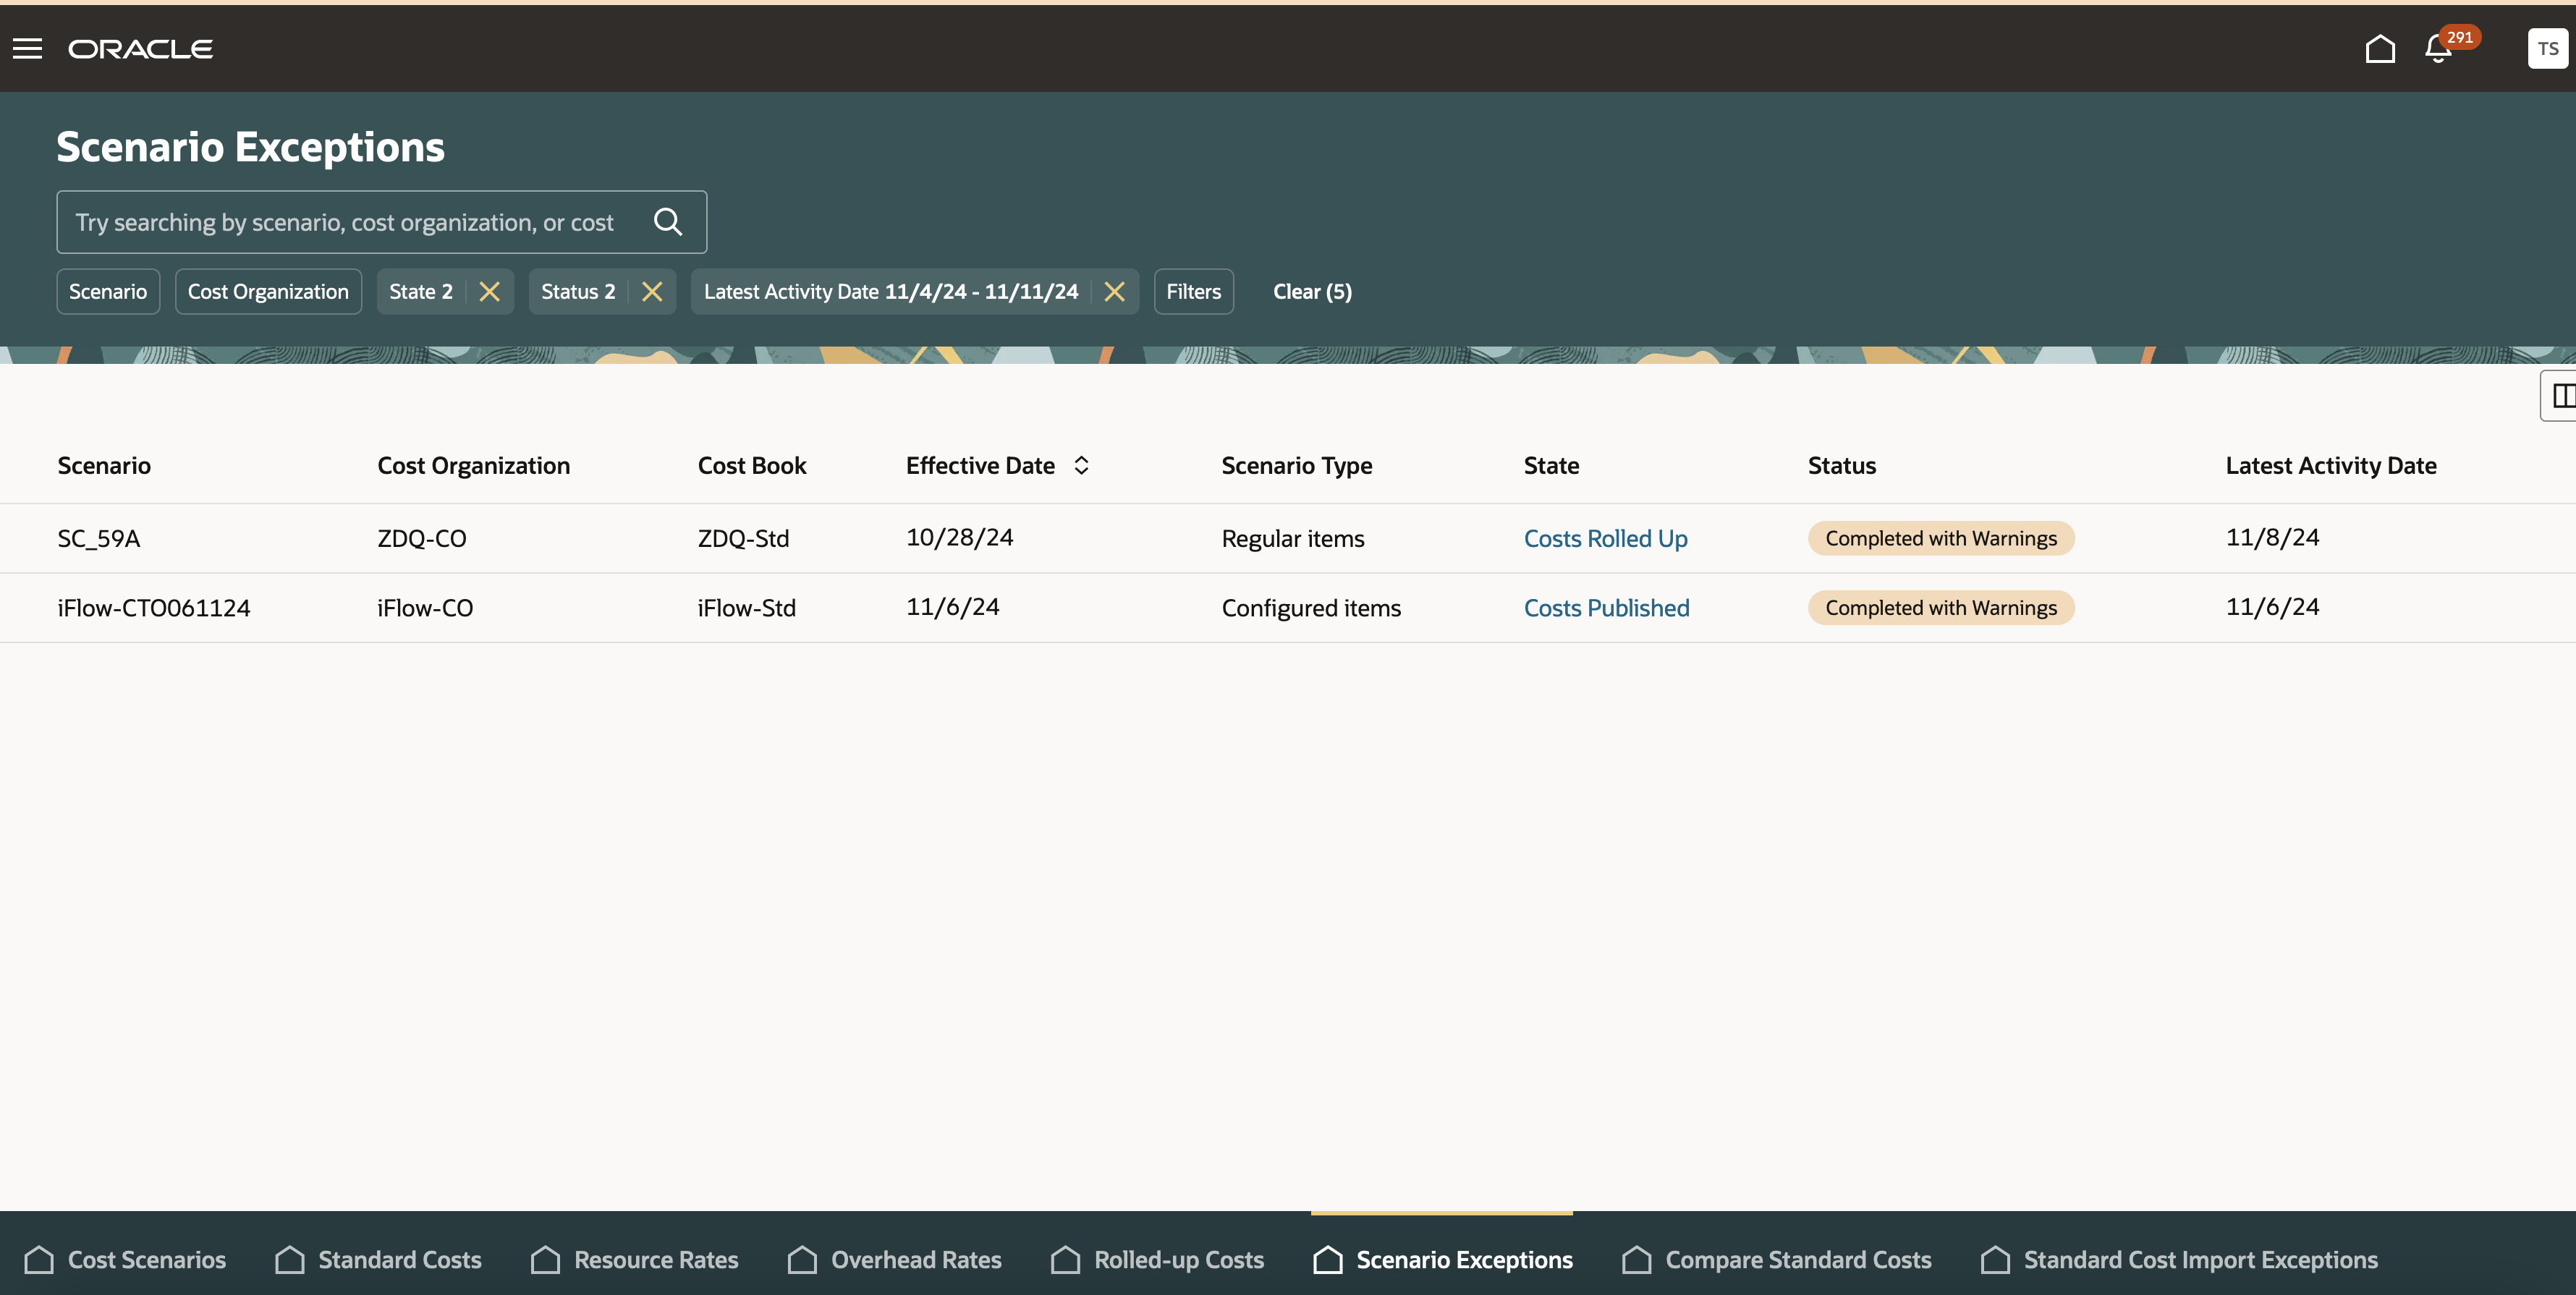
Task: Open the TS user profile avatar
Action: (x=2547, y=48)
